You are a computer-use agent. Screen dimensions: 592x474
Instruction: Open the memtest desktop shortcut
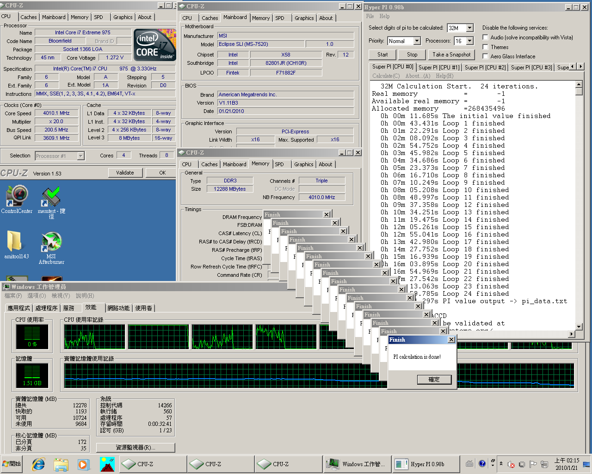click(51, 202)
